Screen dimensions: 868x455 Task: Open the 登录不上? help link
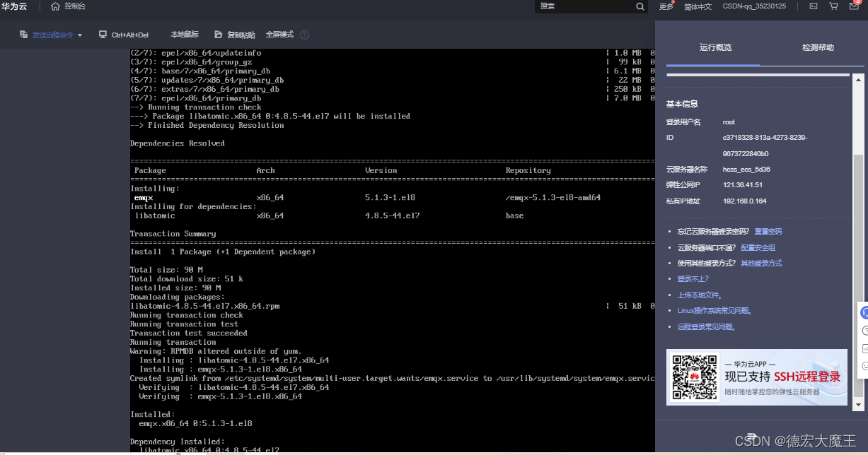(693, 279)
